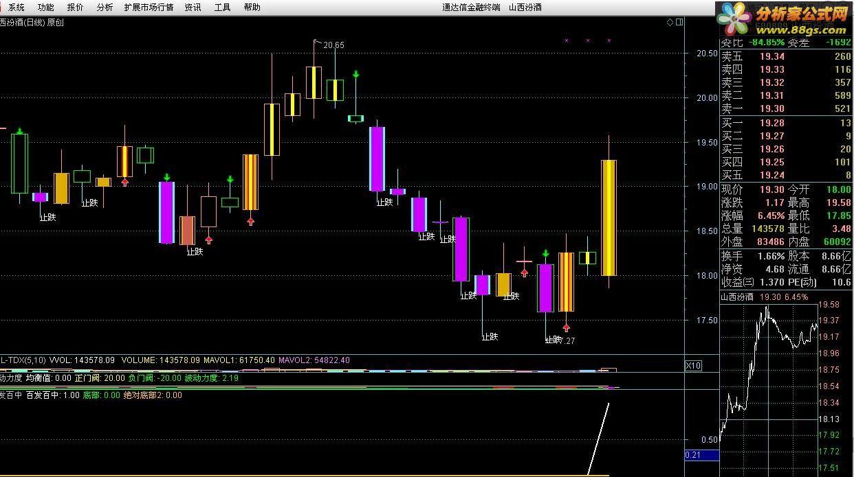The width and height of the screenshot is (854, 477).
Task: Click the diamond icon at chart top-right
Action: (670, 23)
